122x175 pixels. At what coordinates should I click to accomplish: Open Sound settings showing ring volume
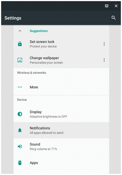(61, 146)
